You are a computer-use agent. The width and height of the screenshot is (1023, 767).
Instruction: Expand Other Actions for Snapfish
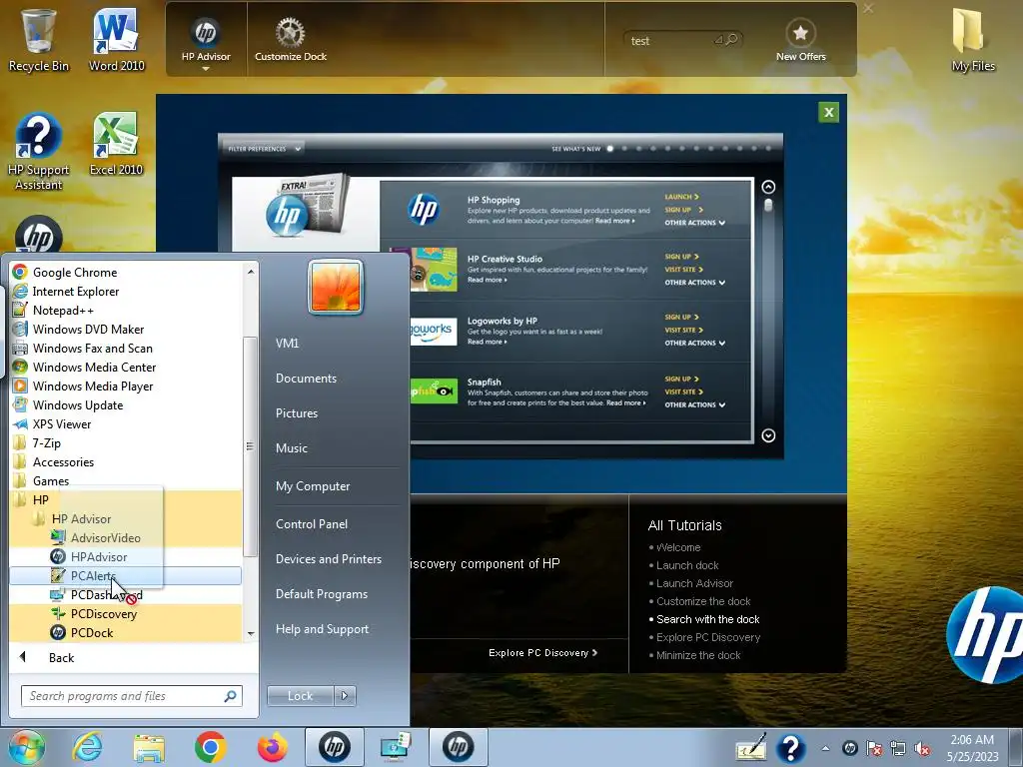tap(695, 404)
